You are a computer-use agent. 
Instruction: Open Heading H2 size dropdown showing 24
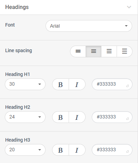(25, 117)
